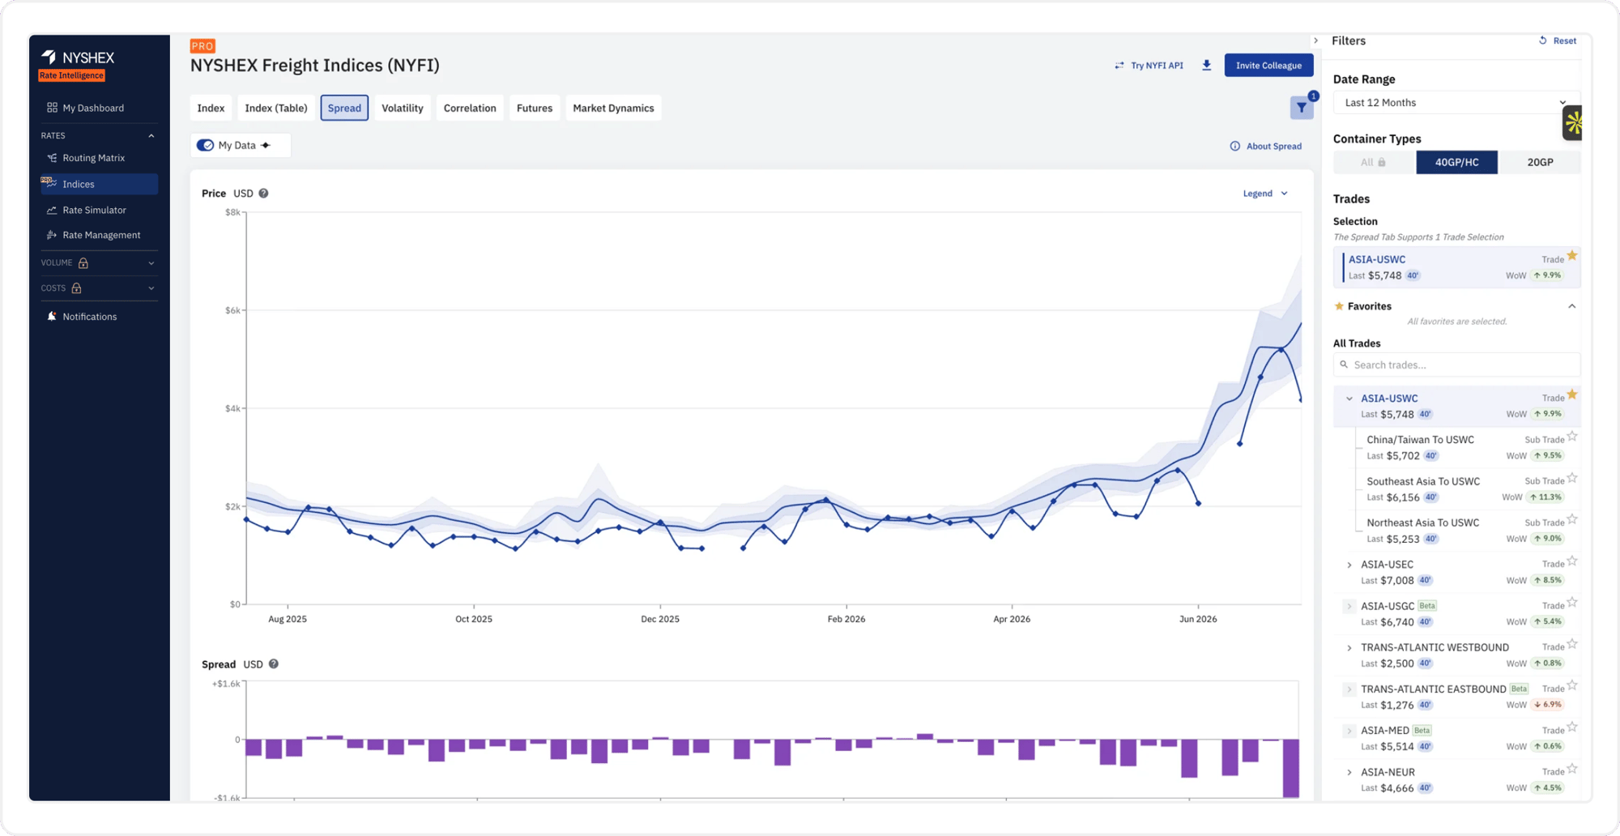Screen dimensions: 1620x836
Task: Collapse the Favorites section chevron
Action: 1571,306
